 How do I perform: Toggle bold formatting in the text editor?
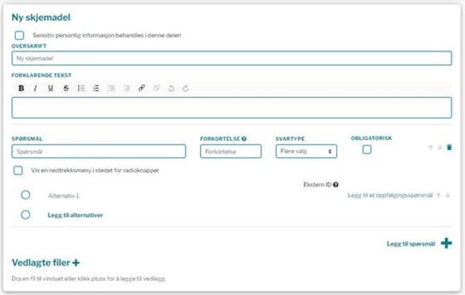click(21, 88)
